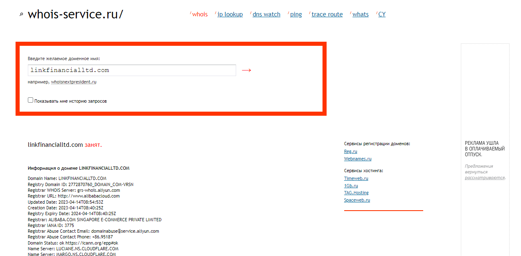The image size is (521, 256).
Task: Open the Webnames.ru registrar link
Action: (x=358, y=159)
